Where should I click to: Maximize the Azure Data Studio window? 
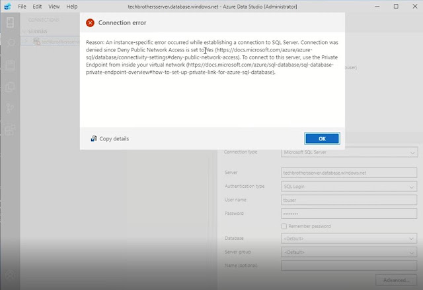(396, 7)
